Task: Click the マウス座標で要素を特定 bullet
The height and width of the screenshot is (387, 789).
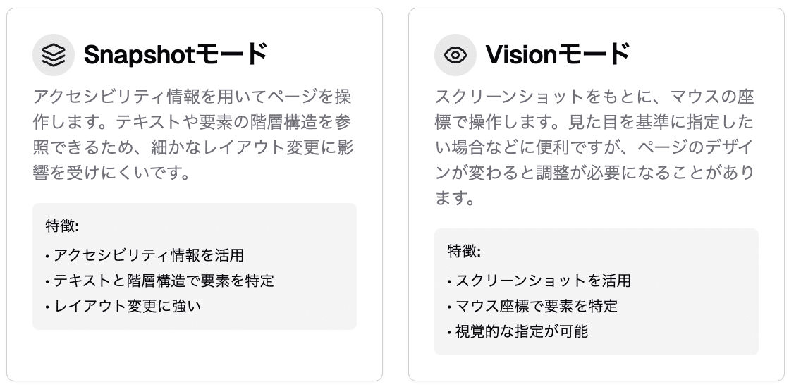Action: (x=536, y=306)
